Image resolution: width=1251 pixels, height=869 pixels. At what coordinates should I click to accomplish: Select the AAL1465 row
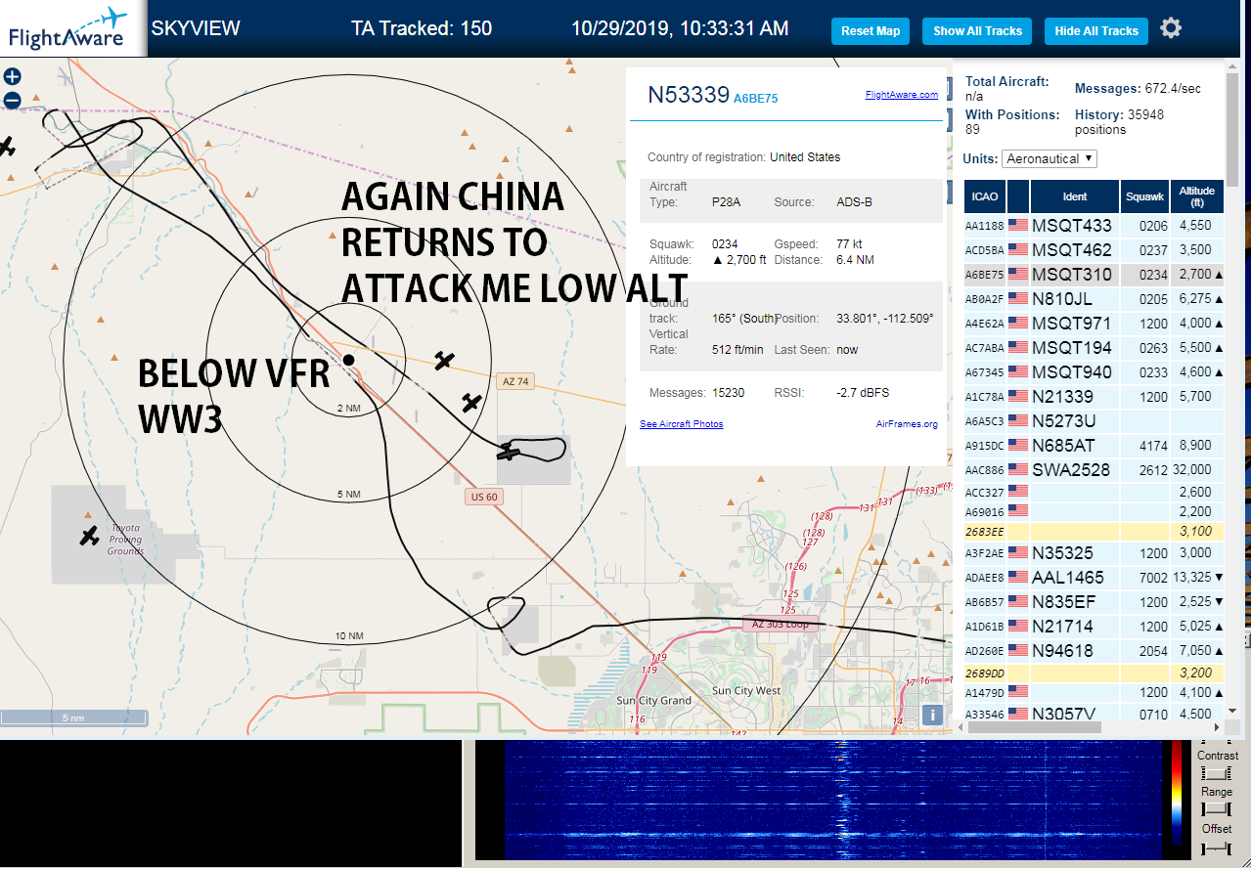click(x=1094, y=578)
